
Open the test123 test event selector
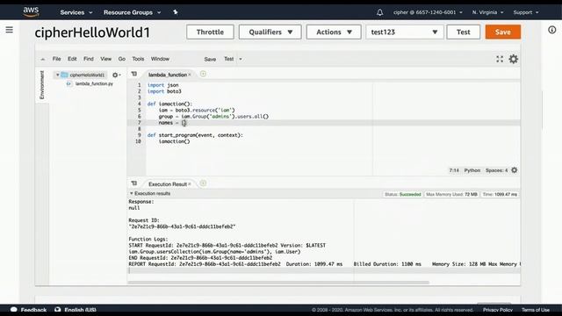(x=405, y=32)
